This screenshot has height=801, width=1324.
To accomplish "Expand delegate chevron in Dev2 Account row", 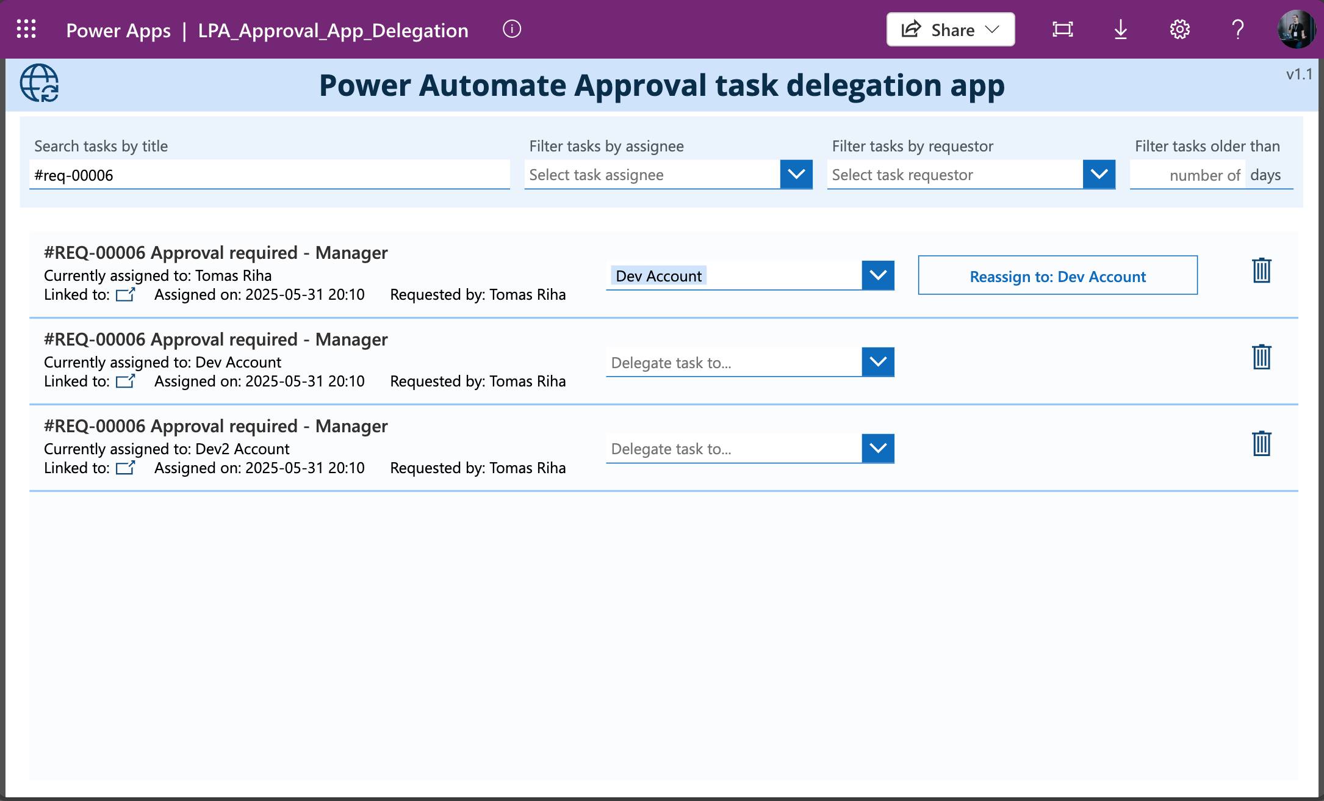I will [878, 449].
